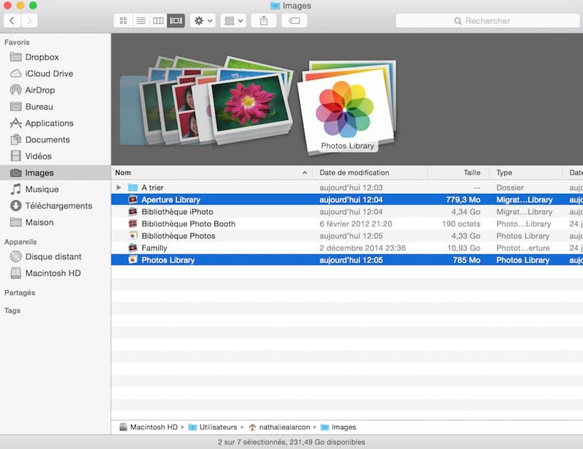The image size is (583, 449).
Task: Select Disque distant under Appareils
Action: (56, 257)
